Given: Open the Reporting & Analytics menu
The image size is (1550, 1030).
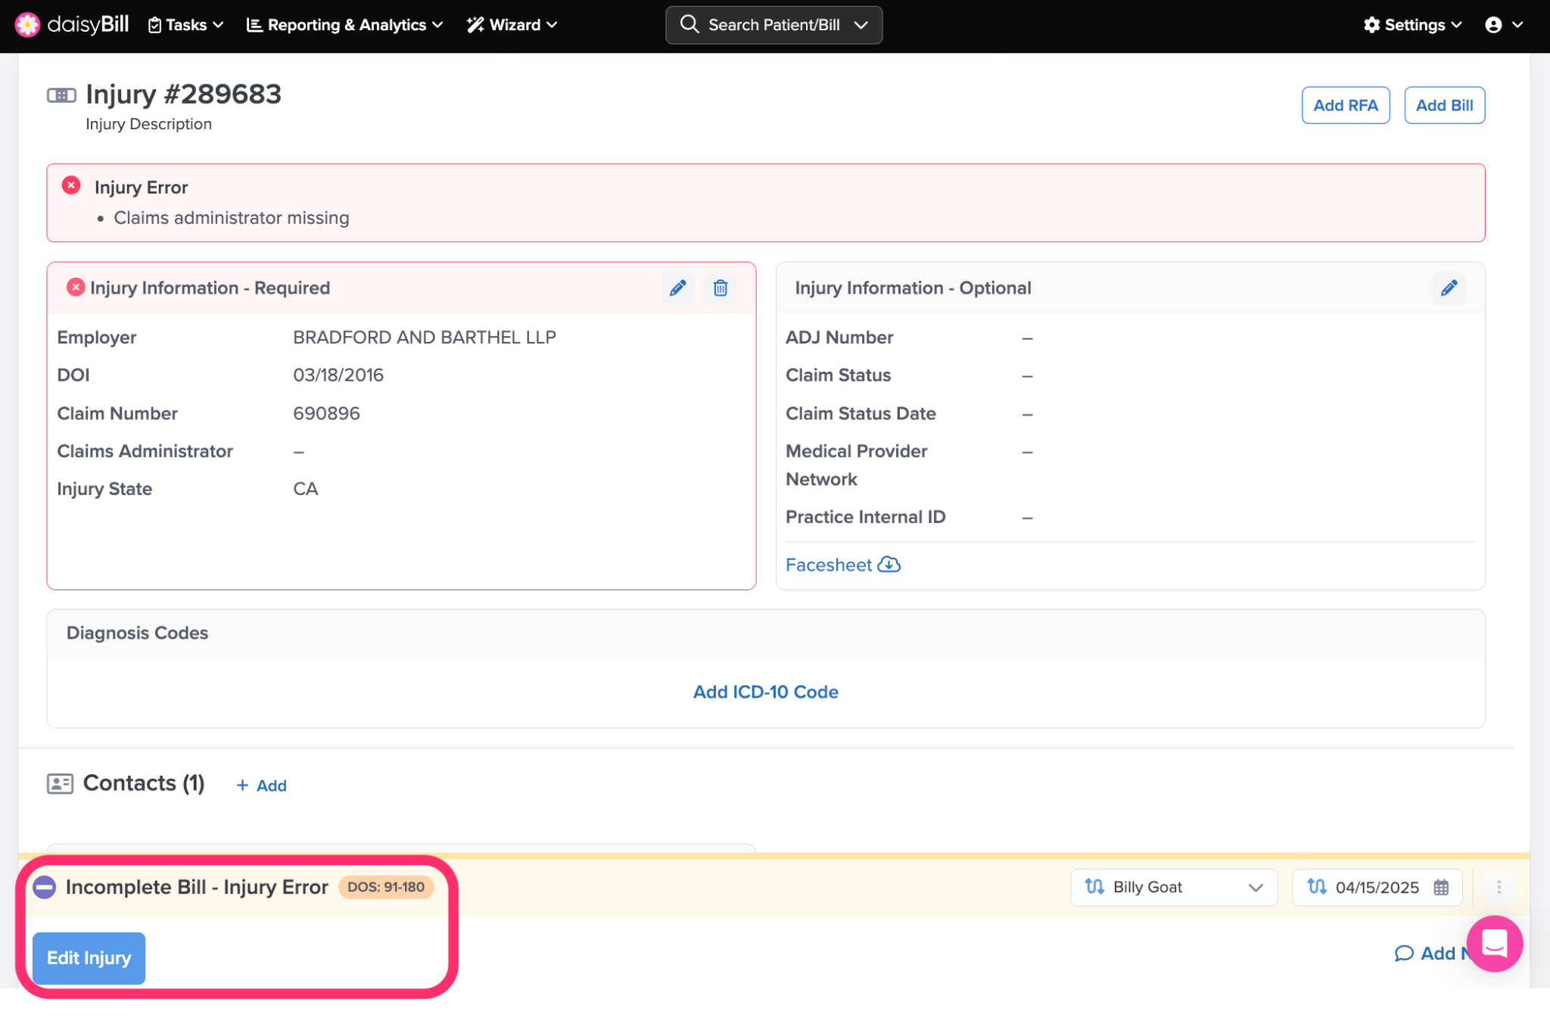Looking at the screenshot, I should (x=344, y=25).
